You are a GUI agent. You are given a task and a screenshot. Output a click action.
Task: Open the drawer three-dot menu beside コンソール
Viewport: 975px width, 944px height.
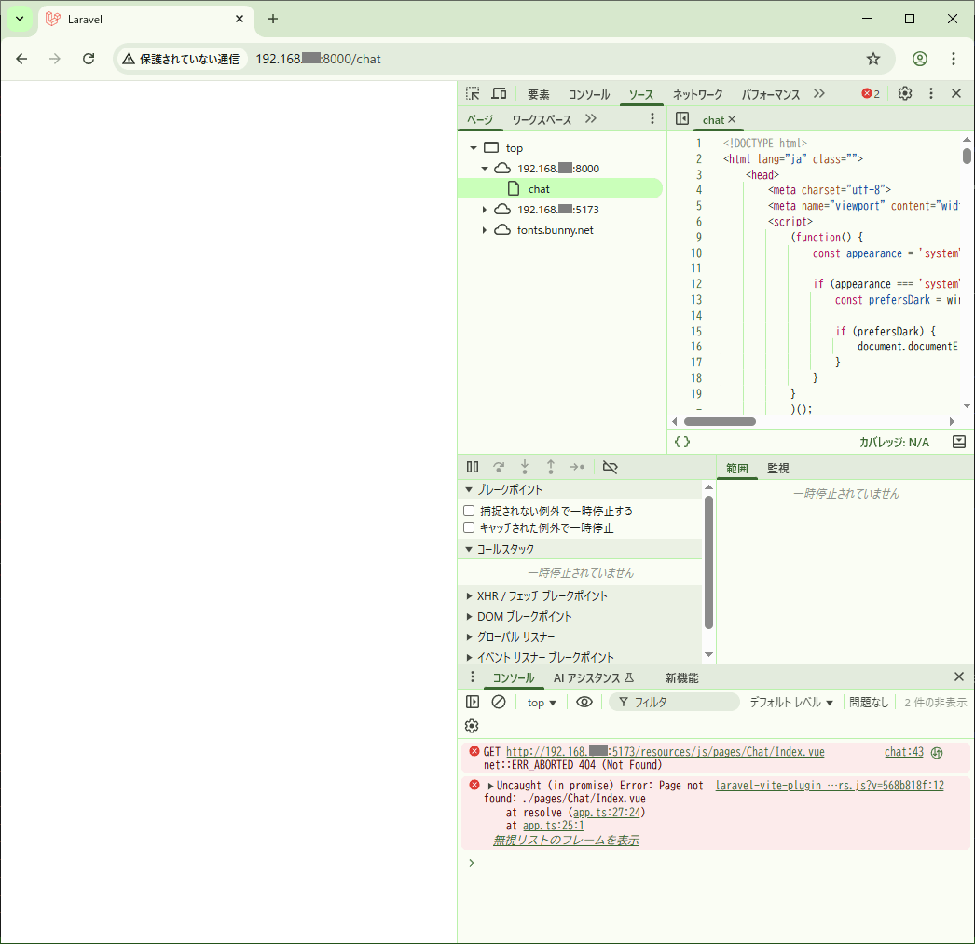pos(473,677)
